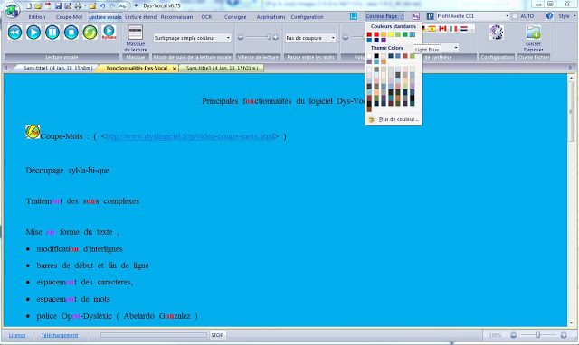The height and width of the screenshot is (345, 579).
Task: Click the rewind reading button
Action: click(14, 33)
